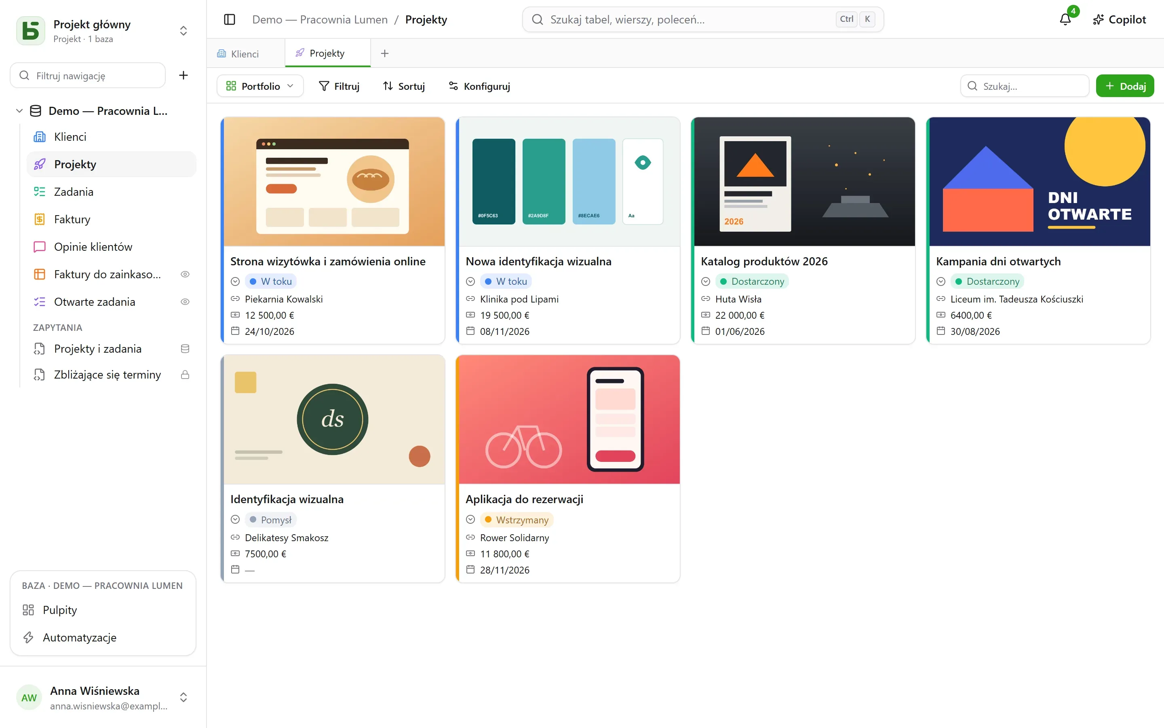Click the Klienci building icon in sidebar
This screenshot has height=728, width=1164.
pos(40,137)
